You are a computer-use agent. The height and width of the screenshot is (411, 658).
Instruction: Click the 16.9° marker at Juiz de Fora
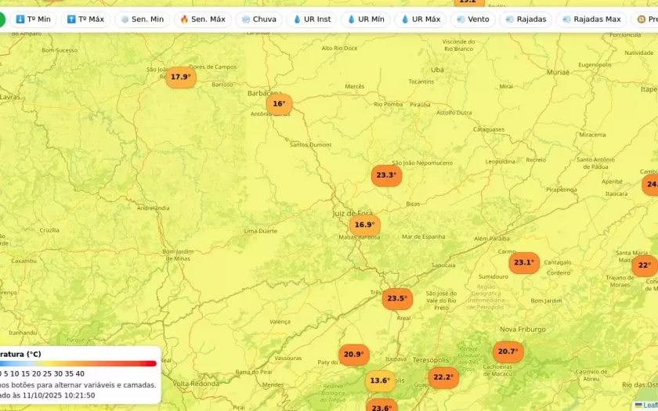[364, 225]
